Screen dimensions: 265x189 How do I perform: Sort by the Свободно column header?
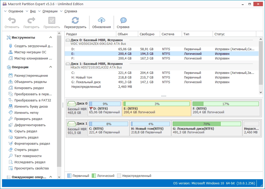149,34
